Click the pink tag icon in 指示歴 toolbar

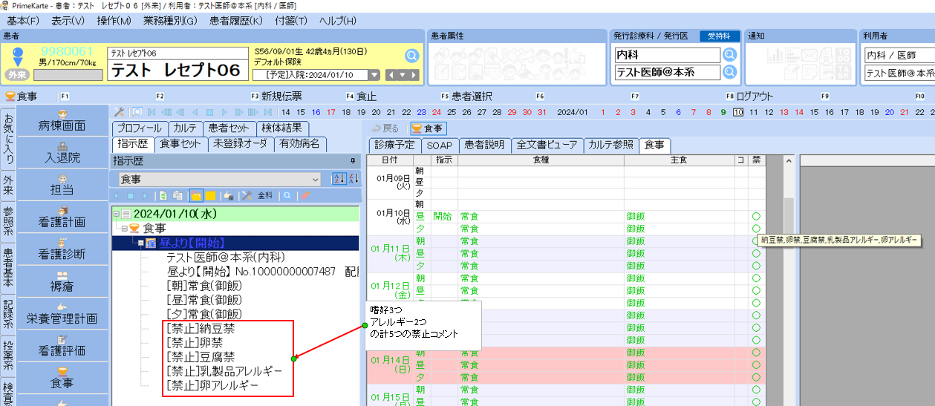pos(305,196)
